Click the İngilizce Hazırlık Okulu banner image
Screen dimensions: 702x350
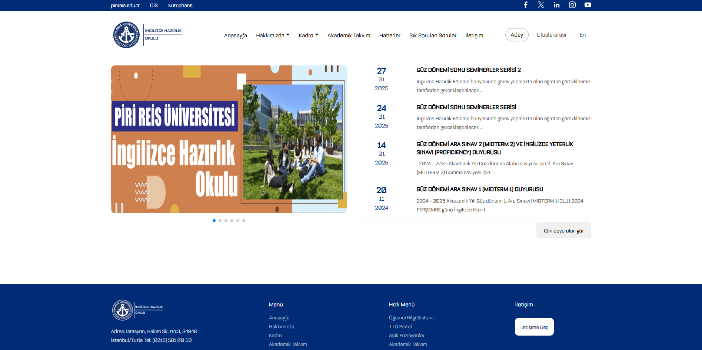tap(229, 139)
